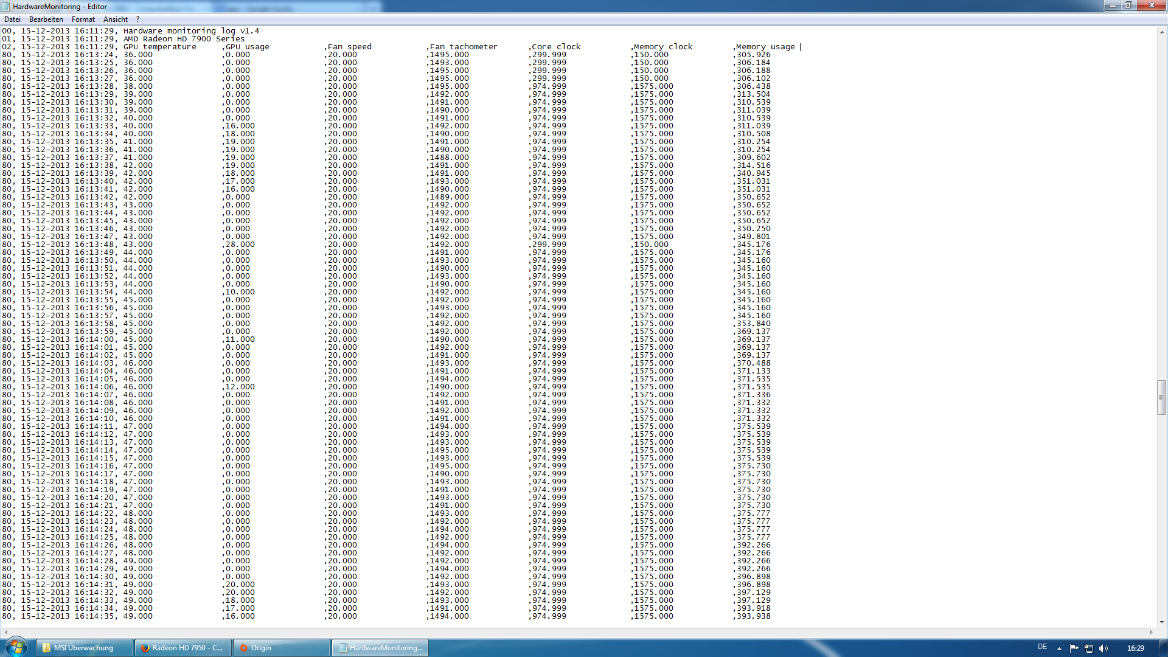This screenshot has width=1168, height=657.
Task: Click the volume speaker tray icon
Action: (1104, 648)
